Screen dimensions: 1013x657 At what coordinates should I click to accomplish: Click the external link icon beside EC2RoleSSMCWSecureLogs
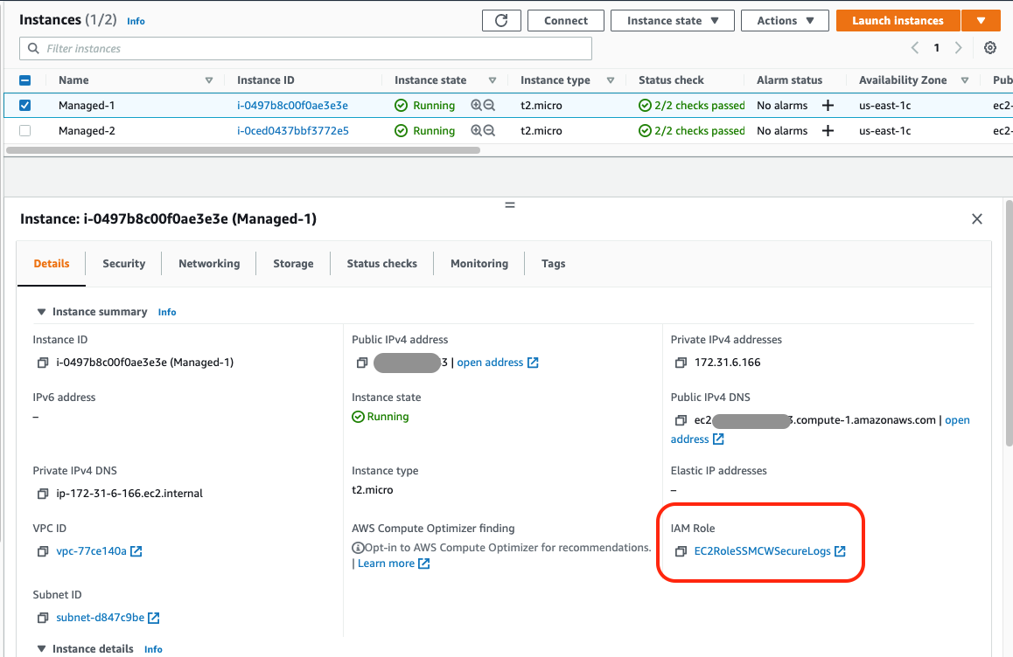(x=841, y=550)
